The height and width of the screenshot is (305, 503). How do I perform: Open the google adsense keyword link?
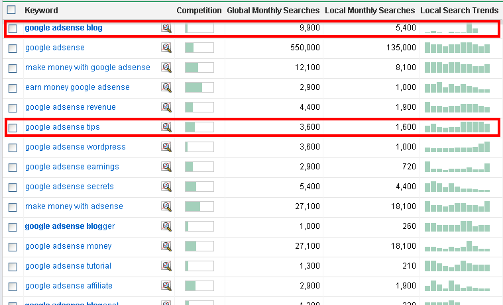[x=55, y=48]
